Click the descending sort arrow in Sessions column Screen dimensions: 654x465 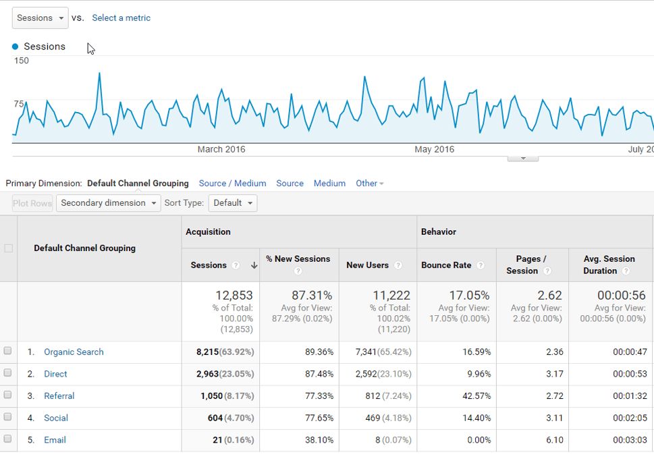coord(254,265)
